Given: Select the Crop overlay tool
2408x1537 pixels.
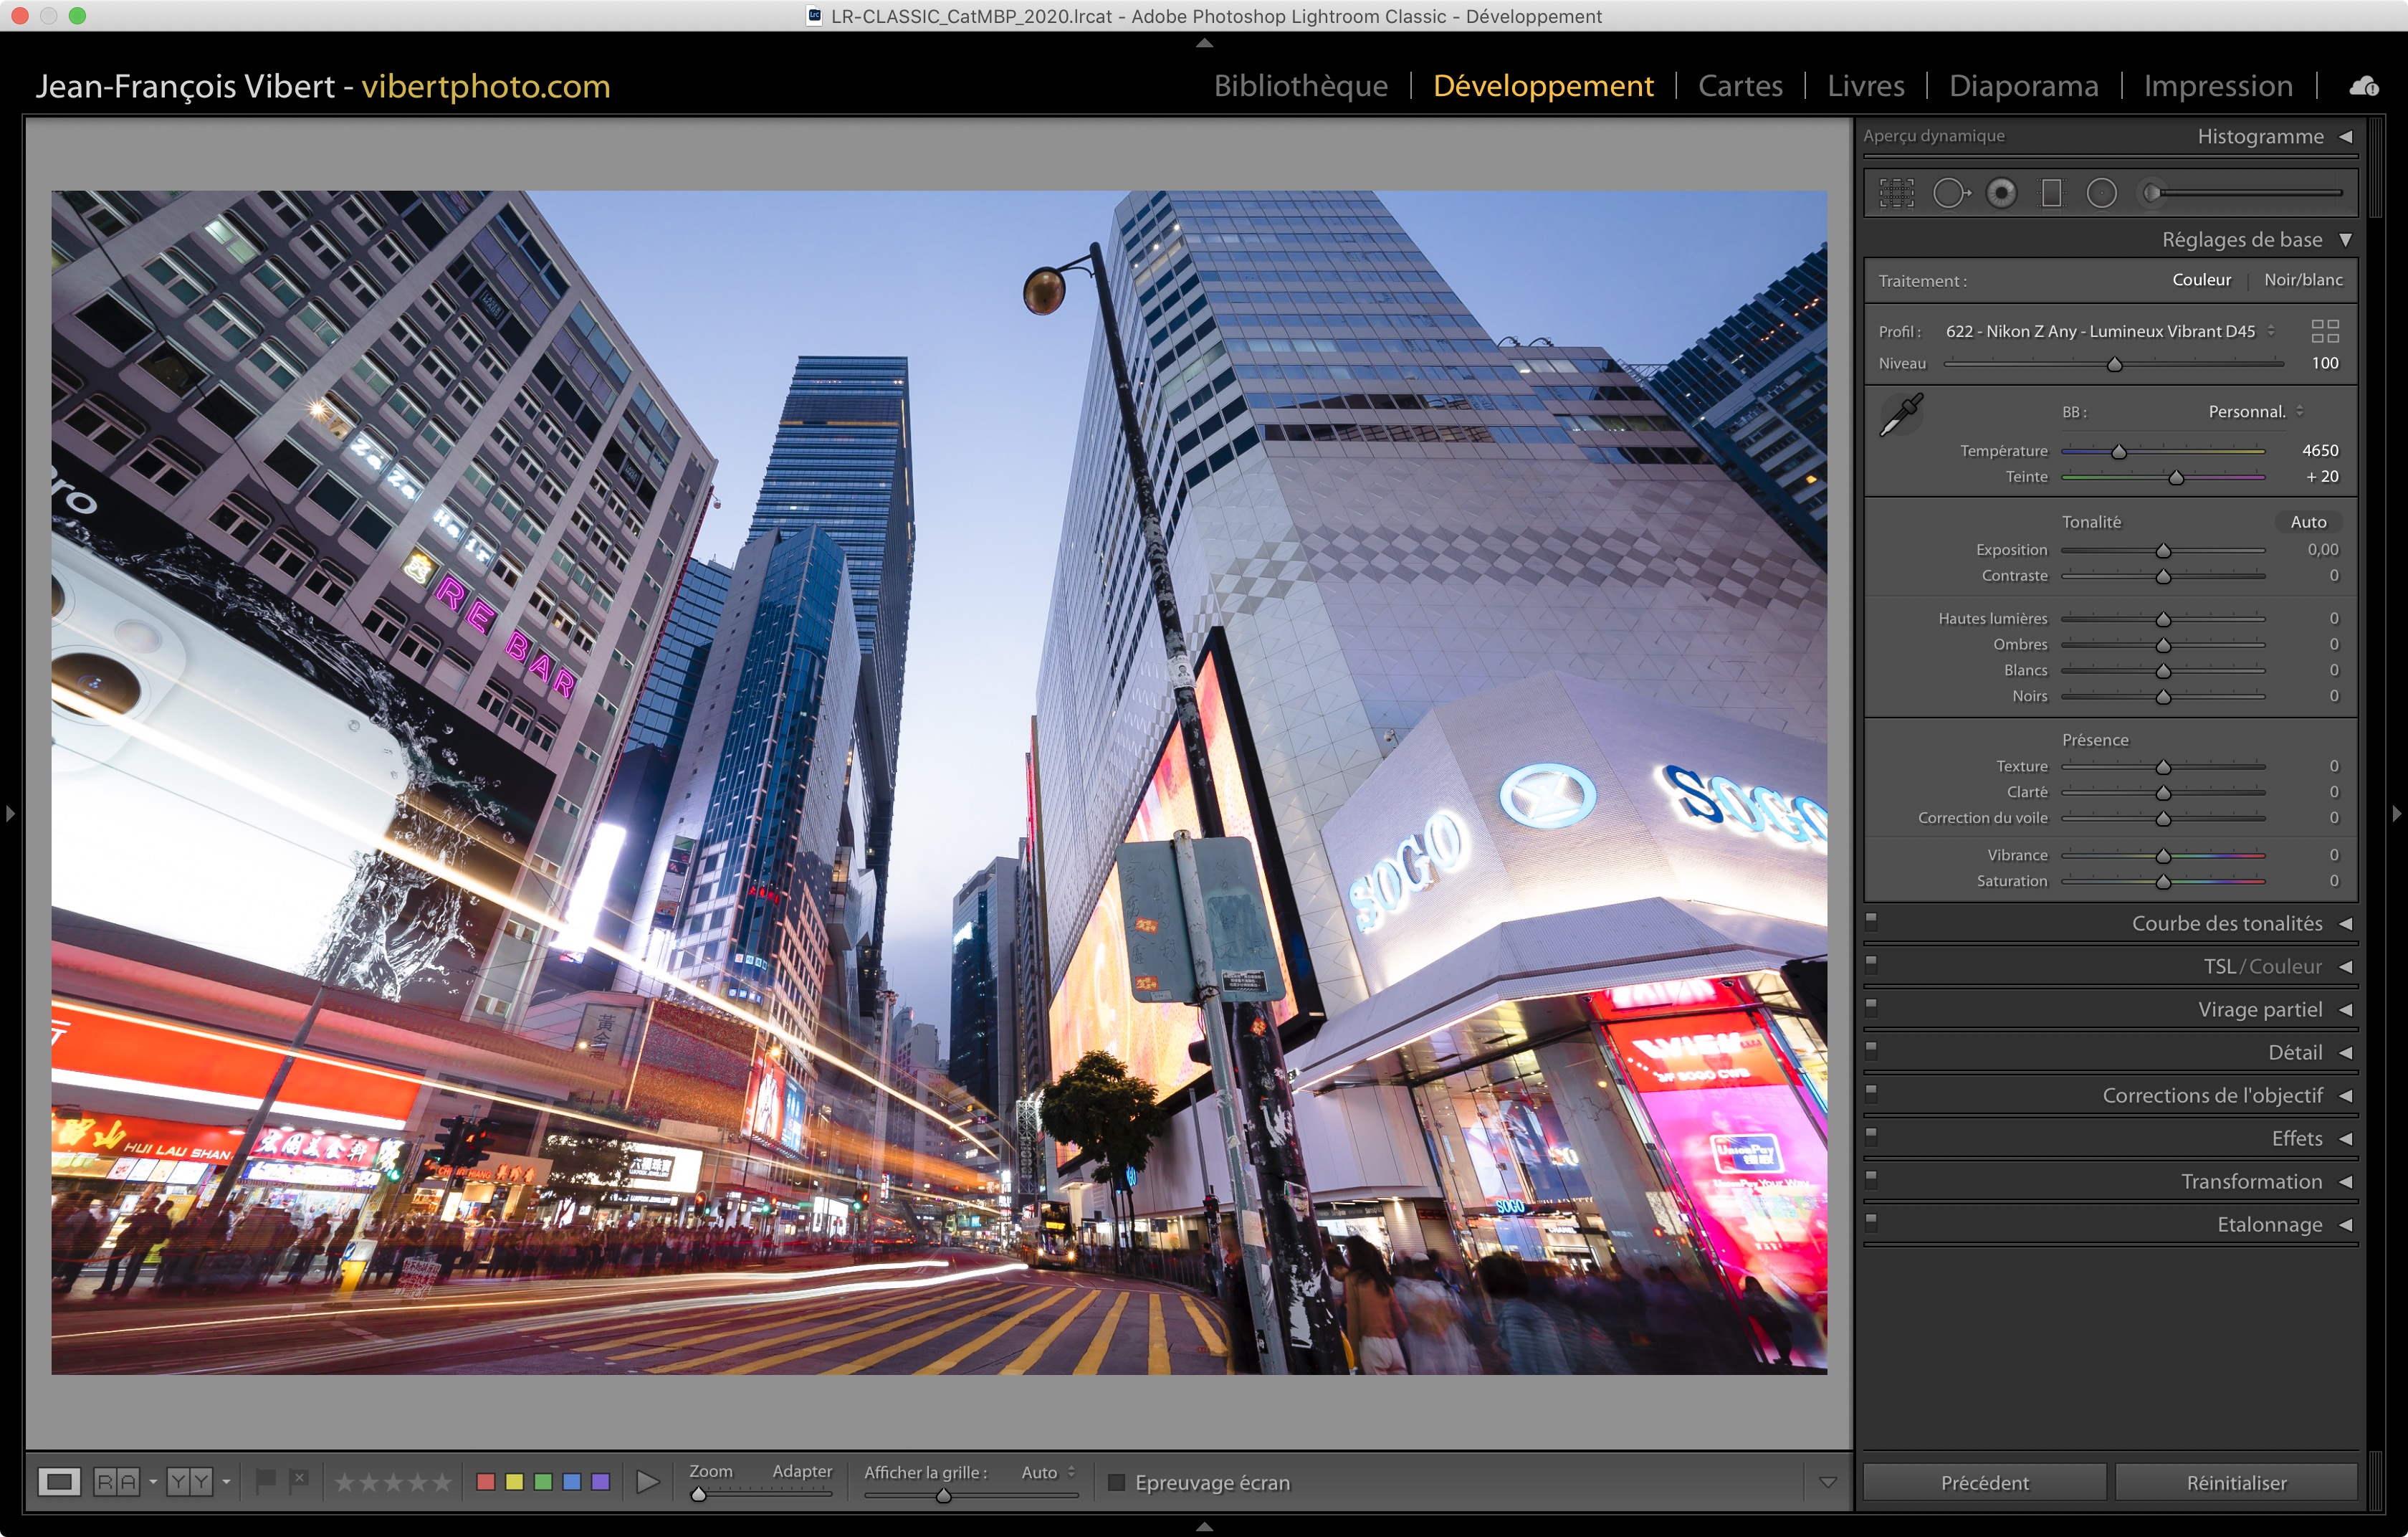Looking at the screenshot, I should 1896,193.
